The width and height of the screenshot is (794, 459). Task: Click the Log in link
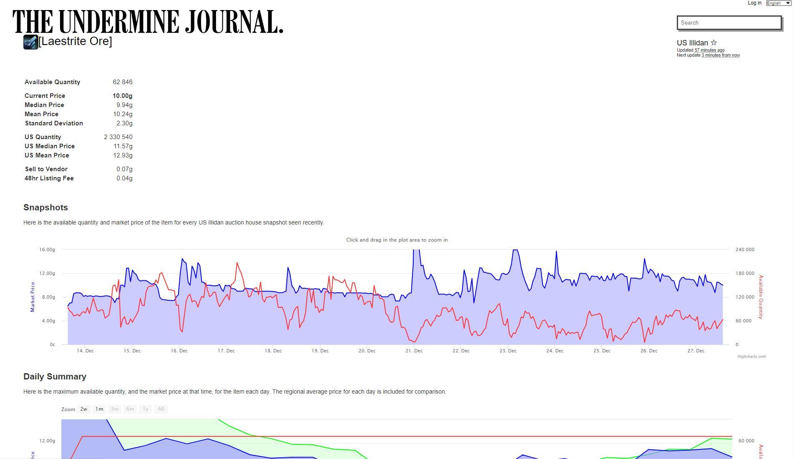coord(754,3)
